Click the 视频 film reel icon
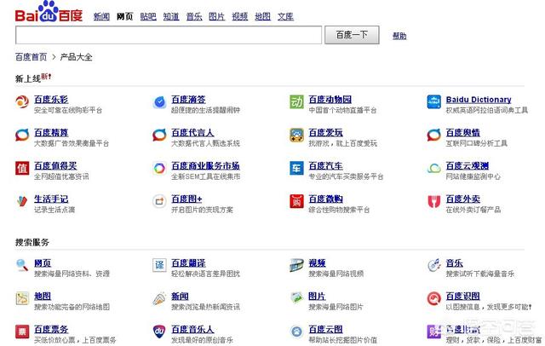The image size is (545, 346). point(296,265)
